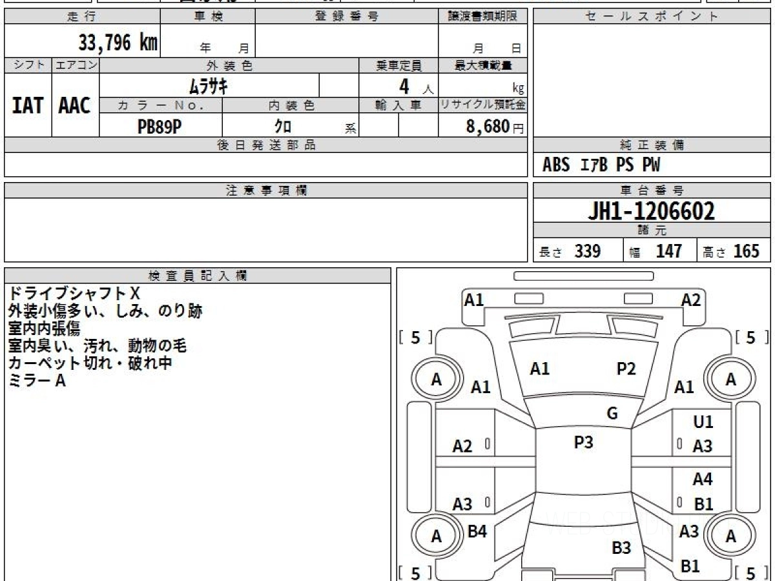Select chassis number JH1-1206602
This screenshot has width=775, height=581.
pos(651,211)
